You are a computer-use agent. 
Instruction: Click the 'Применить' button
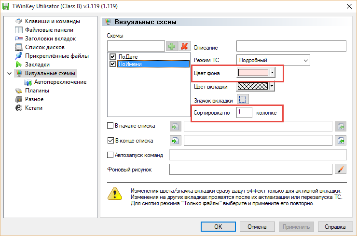296,227
